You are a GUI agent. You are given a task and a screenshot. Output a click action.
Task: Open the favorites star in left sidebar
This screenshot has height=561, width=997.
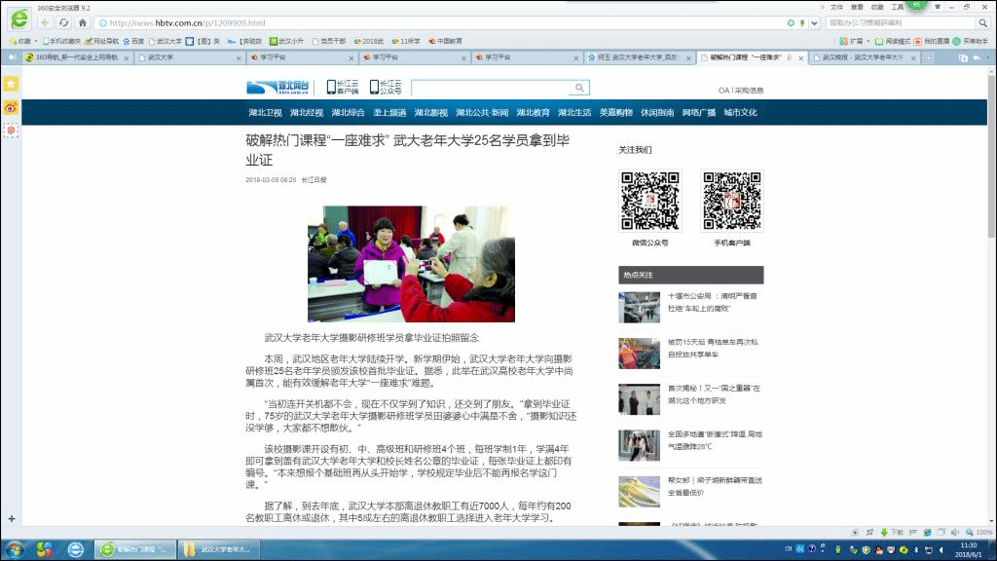tap(11, 84)
